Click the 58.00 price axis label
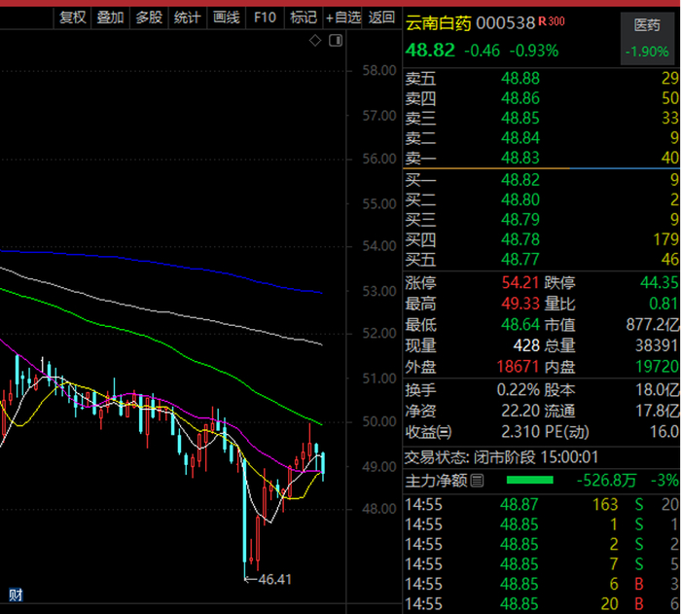The width and height of the screenshot is (681, 614). pos(379,71)
